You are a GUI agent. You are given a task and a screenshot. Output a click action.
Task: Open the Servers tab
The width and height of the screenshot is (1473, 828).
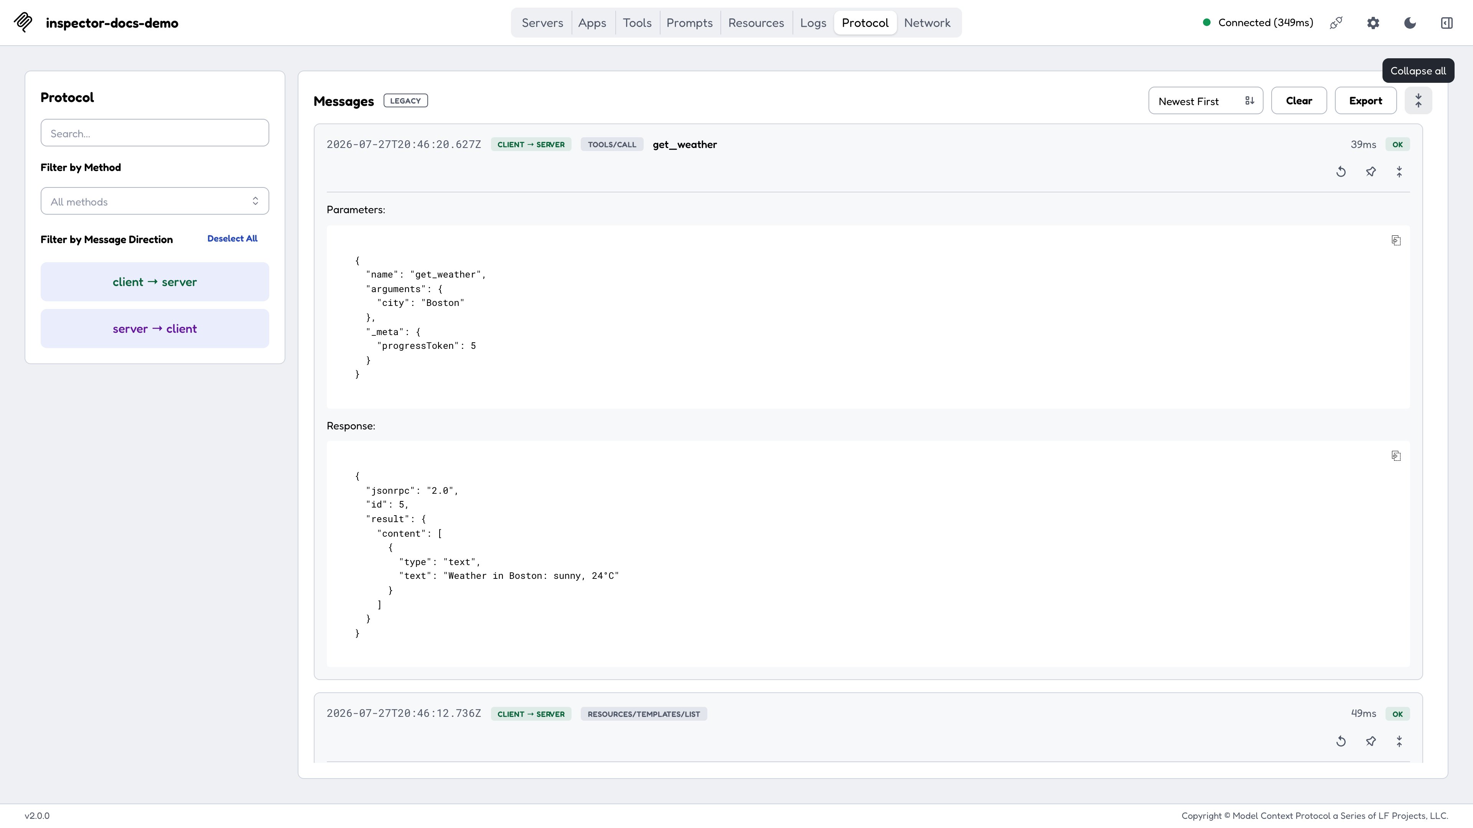point(542,23)
